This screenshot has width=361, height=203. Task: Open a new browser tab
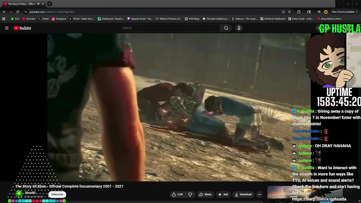click(x=50, y=4)
